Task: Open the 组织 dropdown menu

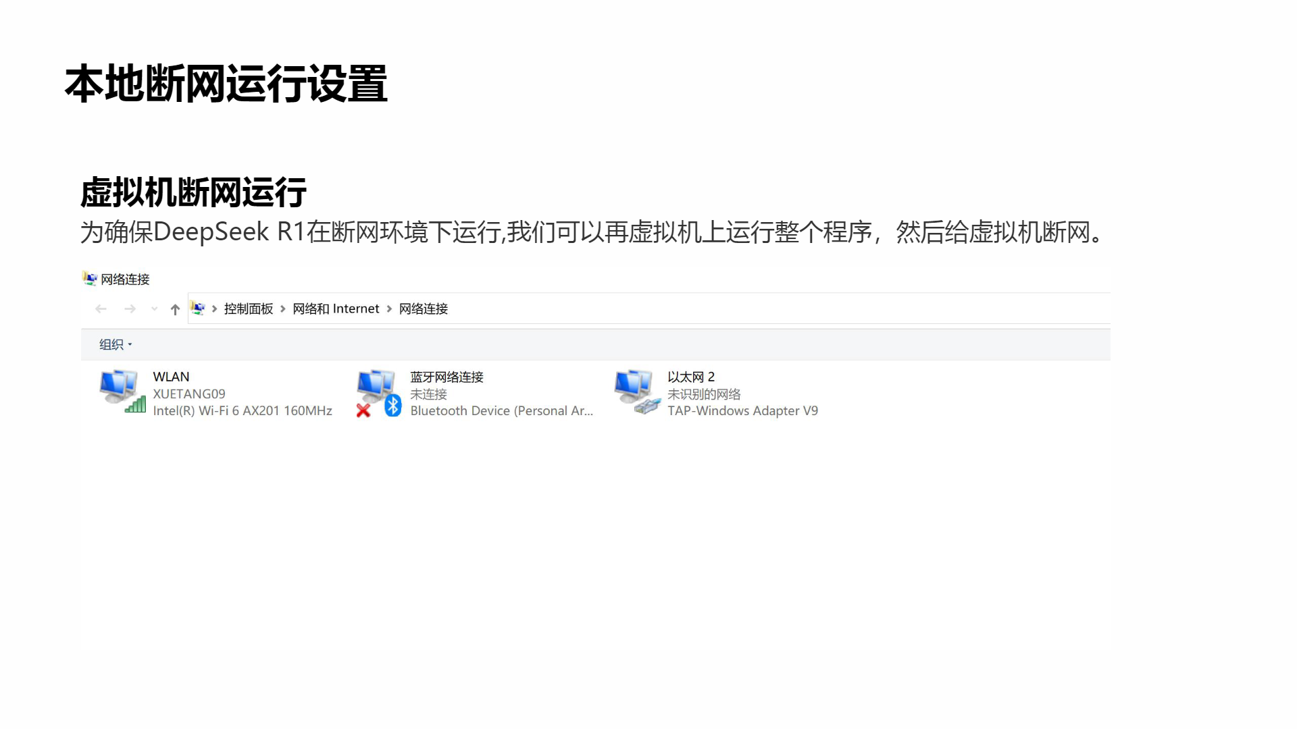Action: [x=116, y=344]
